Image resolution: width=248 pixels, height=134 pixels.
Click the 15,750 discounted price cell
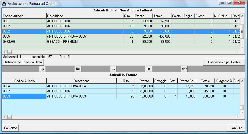pos(187,86)
